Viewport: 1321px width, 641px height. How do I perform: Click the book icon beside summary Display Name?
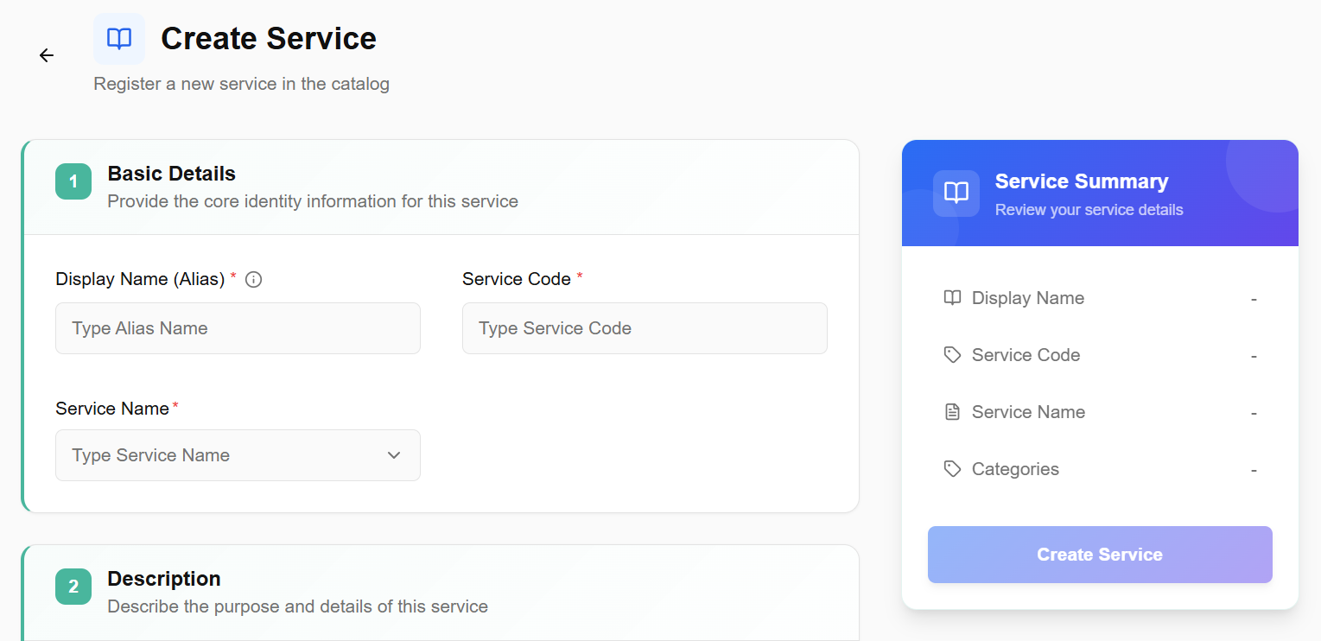click(952, 298)
